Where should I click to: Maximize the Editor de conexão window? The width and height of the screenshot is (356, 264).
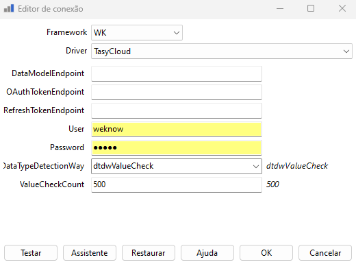(x=311, y=8)
